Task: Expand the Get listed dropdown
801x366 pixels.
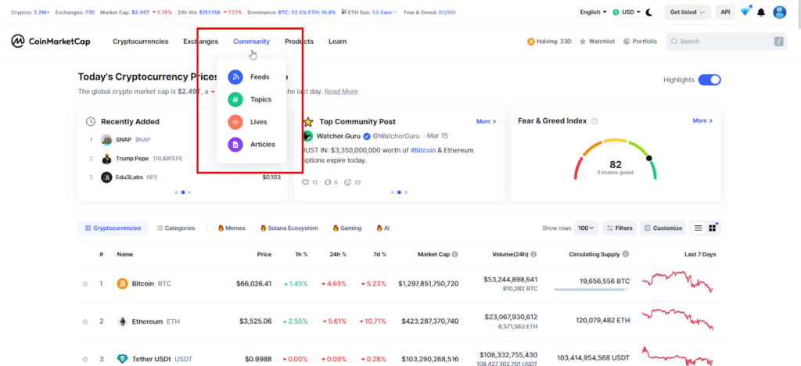Action: click(x=687, y=13)
